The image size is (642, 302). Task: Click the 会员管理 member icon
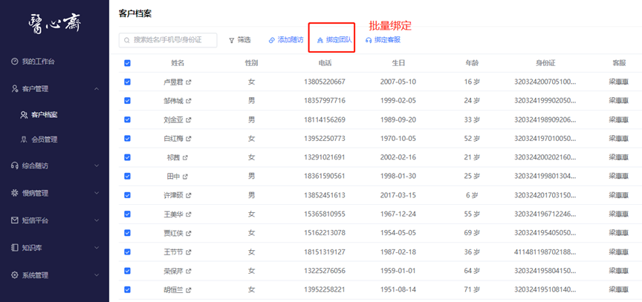pos(25,139)
